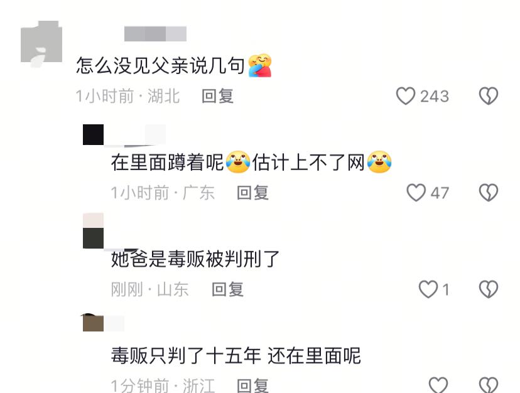Tap 回复 under the Zhejiang reply
520x393 pixels.
(252, 385)
